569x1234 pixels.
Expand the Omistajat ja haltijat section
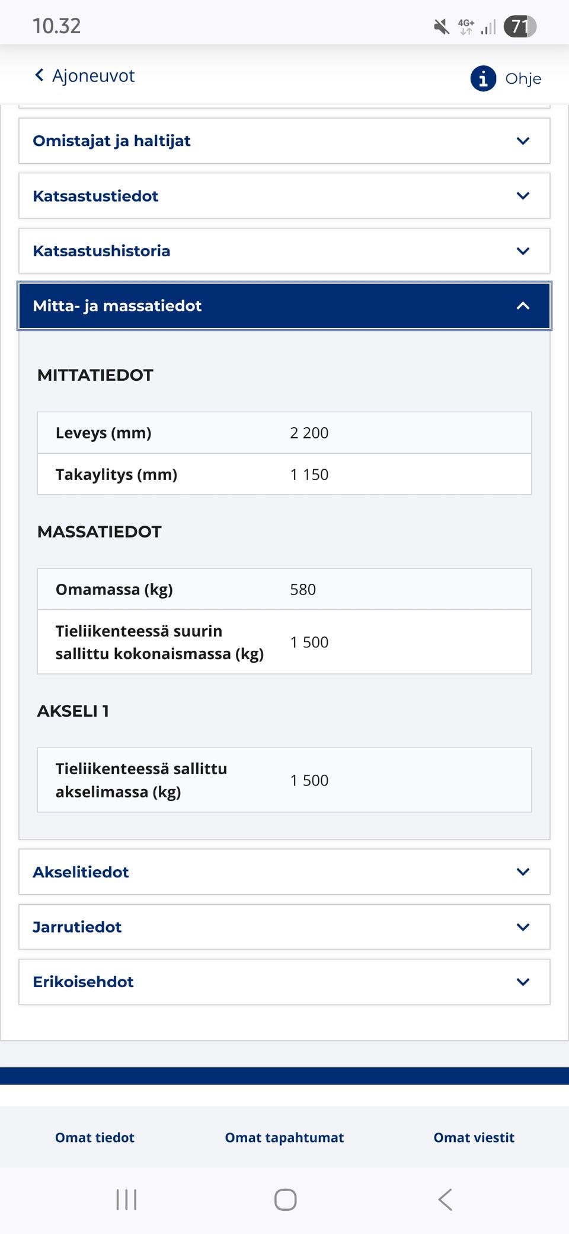pos(284,141)
